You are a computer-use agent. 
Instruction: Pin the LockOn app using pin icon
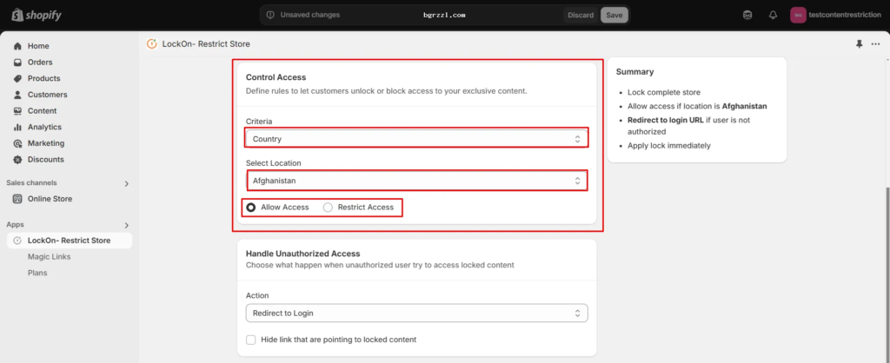point(860,44)
